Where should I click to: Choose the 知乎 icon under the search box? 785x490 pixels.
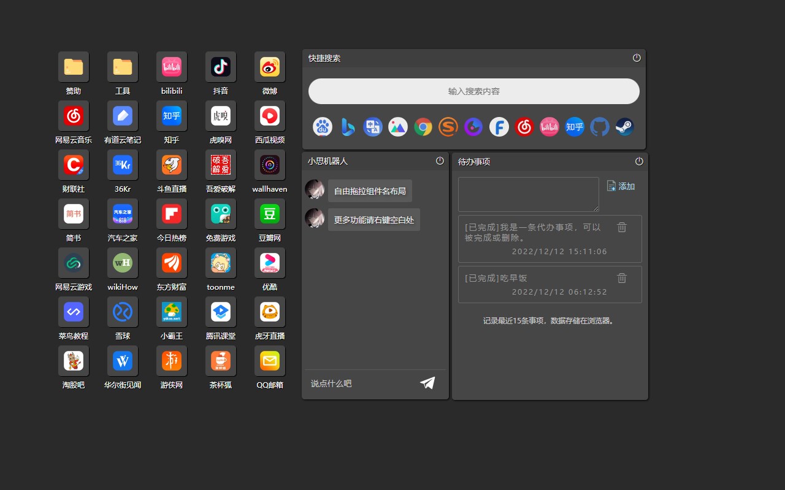[x=575, y=127]
